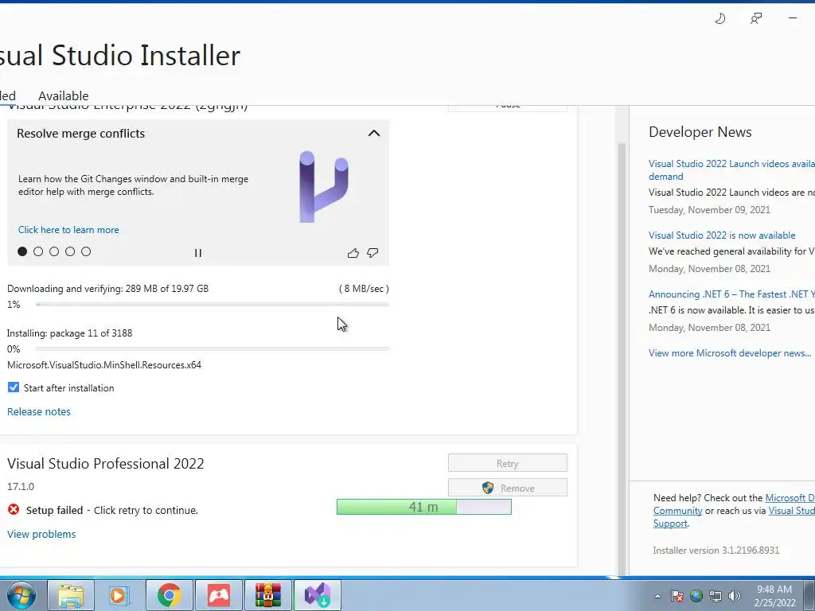Open File Explorer from taskbar
The width and height of the screenshot is (815, 611).
(71, 595)
